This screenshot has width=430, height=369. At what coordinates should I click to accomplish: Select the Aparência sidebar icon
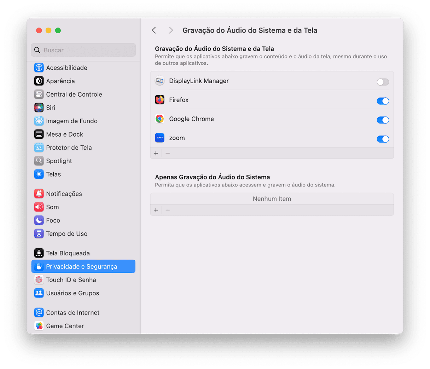(39, 81)
